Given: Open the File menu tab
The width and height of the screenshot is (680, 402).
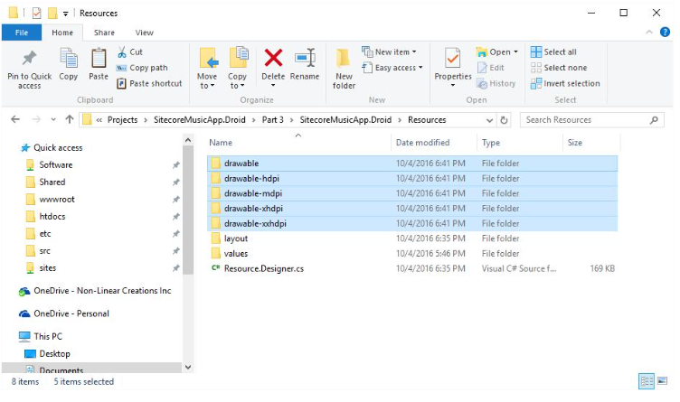Looking at the screenshot, I should (22, 33).
